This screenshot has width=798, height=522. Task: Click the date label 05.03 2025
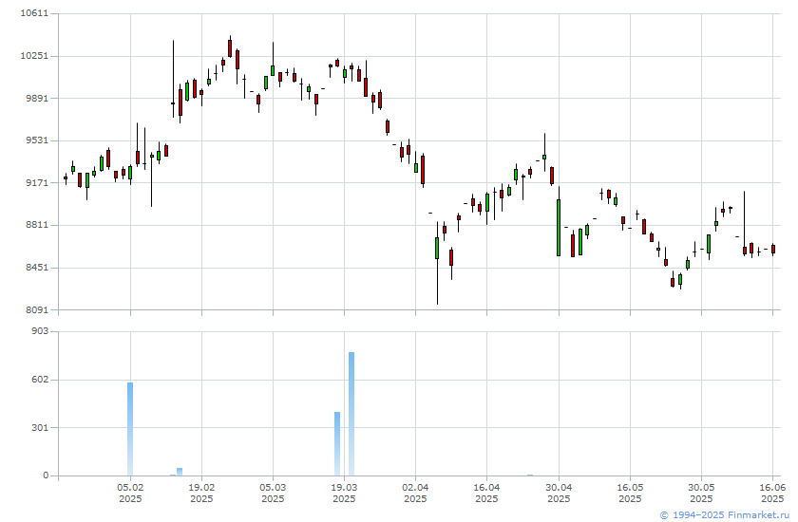pyautogui.click(x=273, y=493)
